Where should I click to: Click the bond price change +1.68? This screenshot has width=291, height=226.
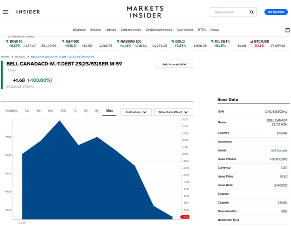click(19, 80)
